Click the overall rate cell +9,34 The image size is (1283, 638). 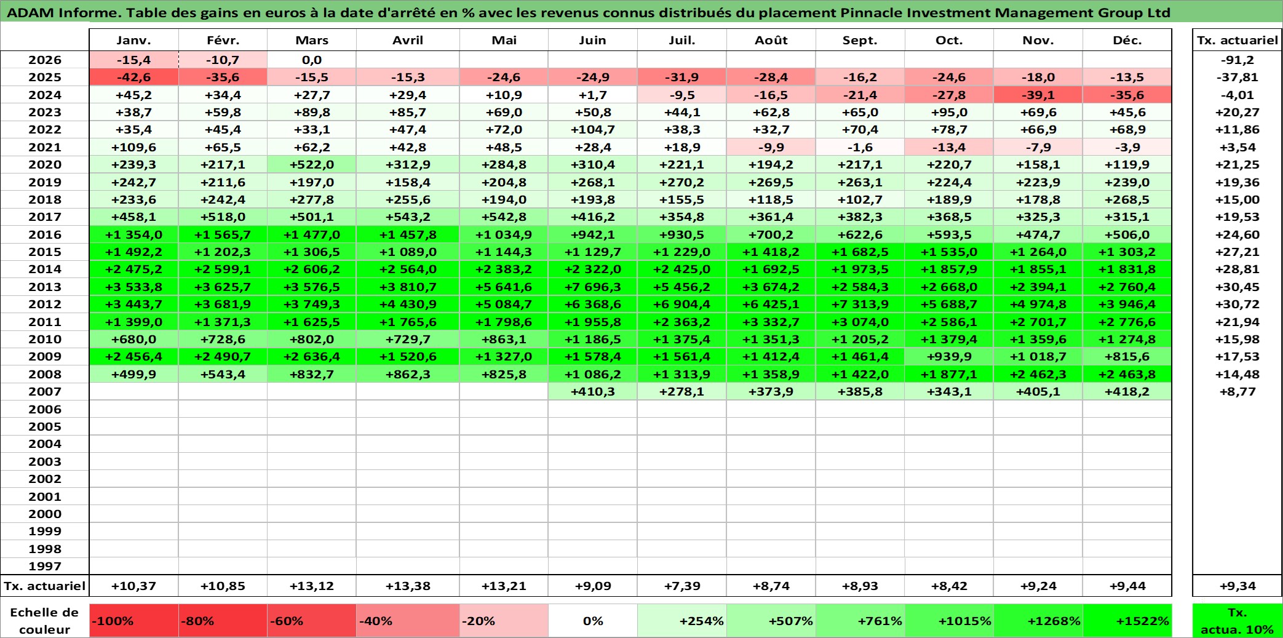pos(1237,586)
